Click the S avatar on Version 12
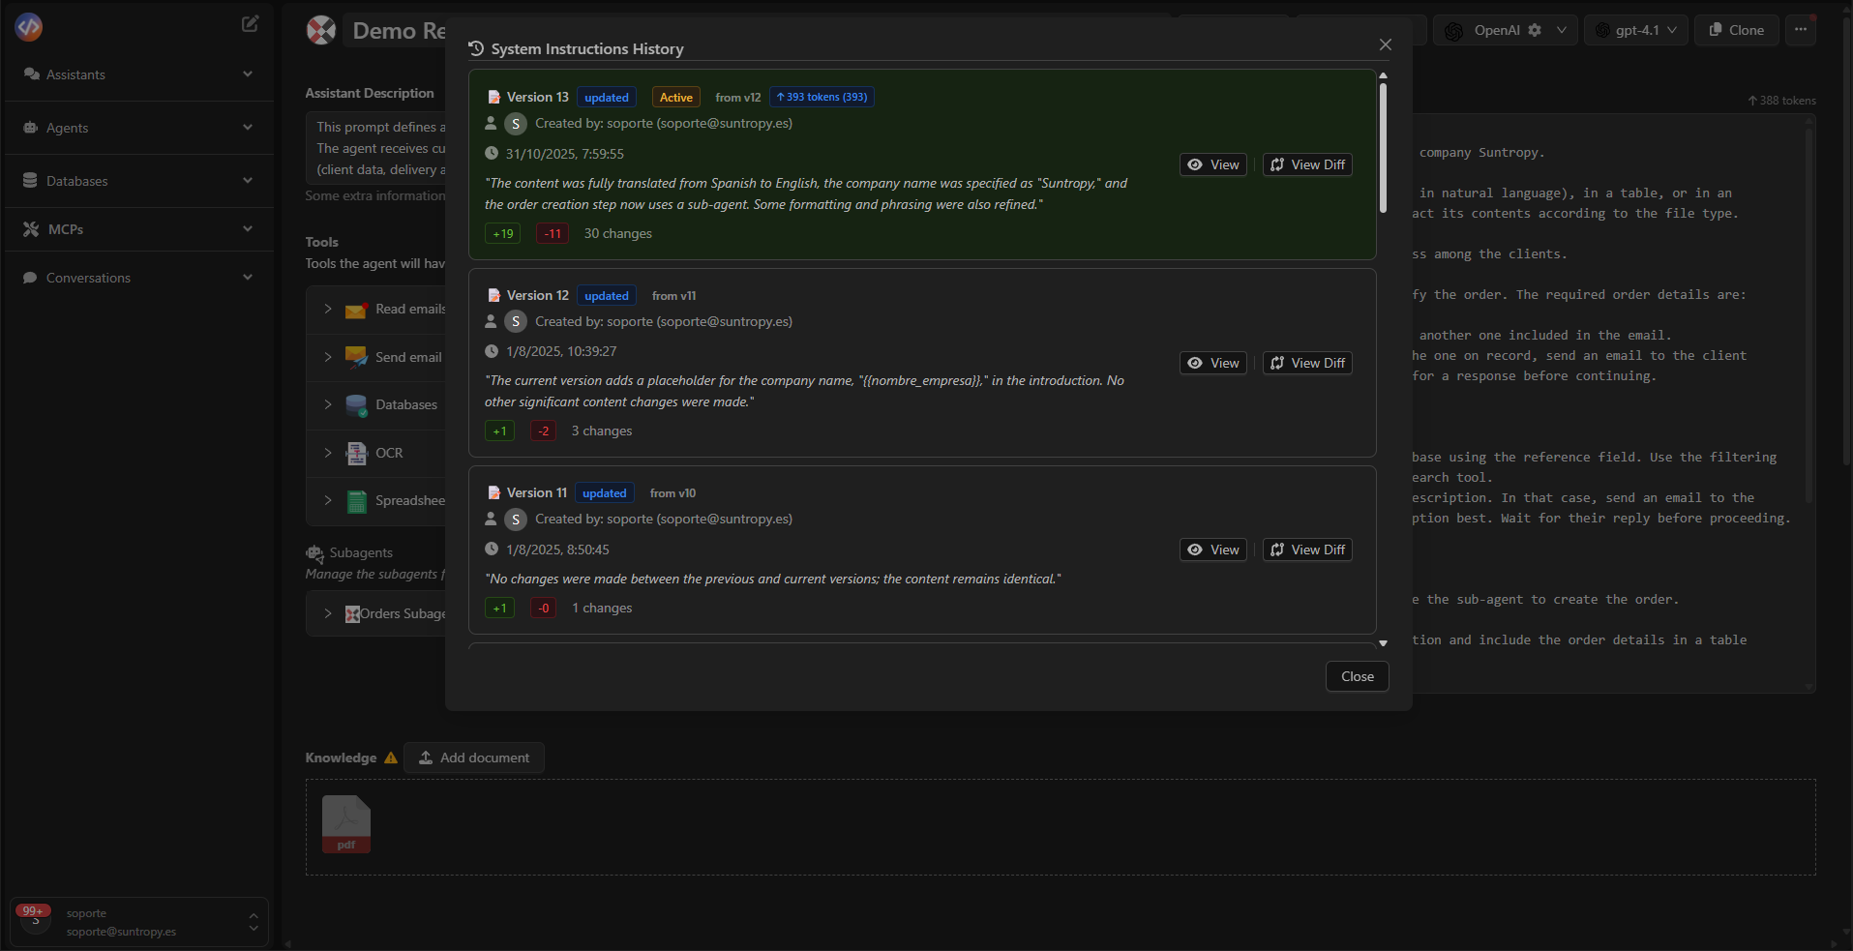The height and width of the screenshot is (951, 1853). (x=516, y=321)
